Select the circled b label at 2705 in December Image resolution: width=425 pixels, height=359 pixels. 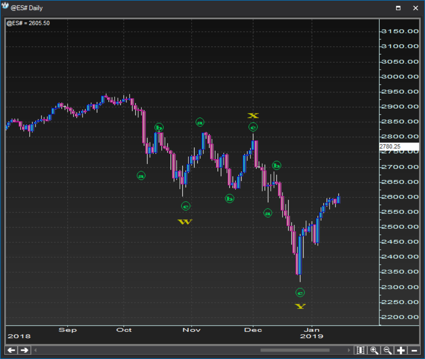pyautogui.click(x=276, y=165)
